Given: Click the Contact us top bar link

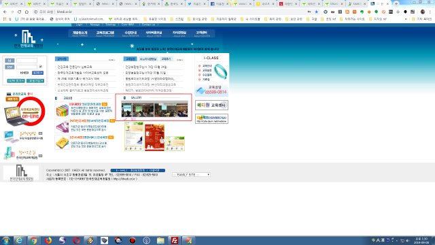Looking at the screenshot, I should pyautogui.click(x=148, y=24).
